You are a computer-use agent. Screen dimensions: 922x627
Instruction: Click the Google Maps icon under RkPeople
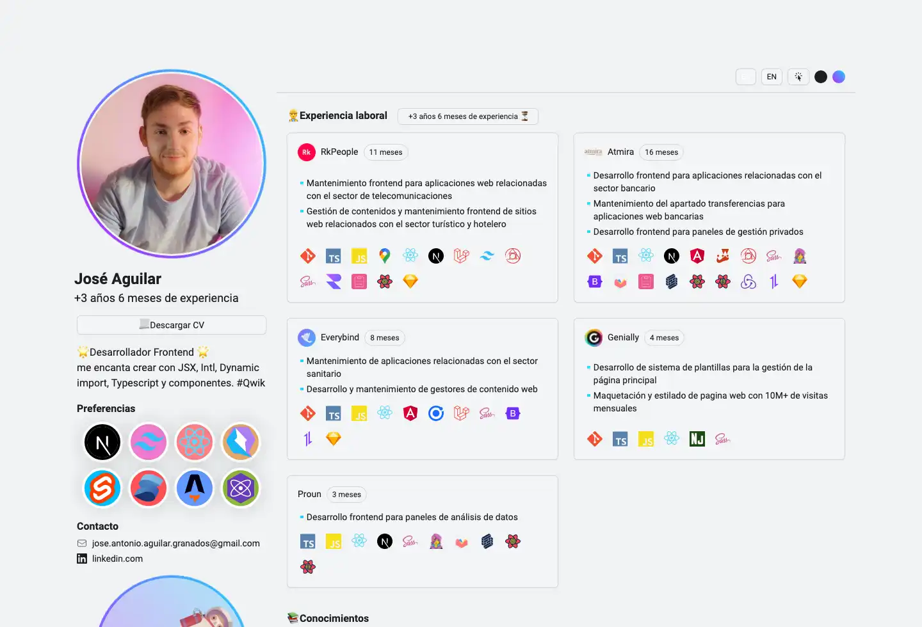tap(385, 255)
